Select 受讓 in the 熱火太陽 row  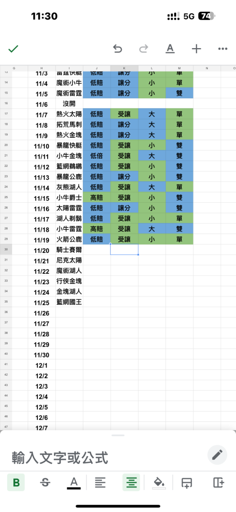tap(124, 114)
